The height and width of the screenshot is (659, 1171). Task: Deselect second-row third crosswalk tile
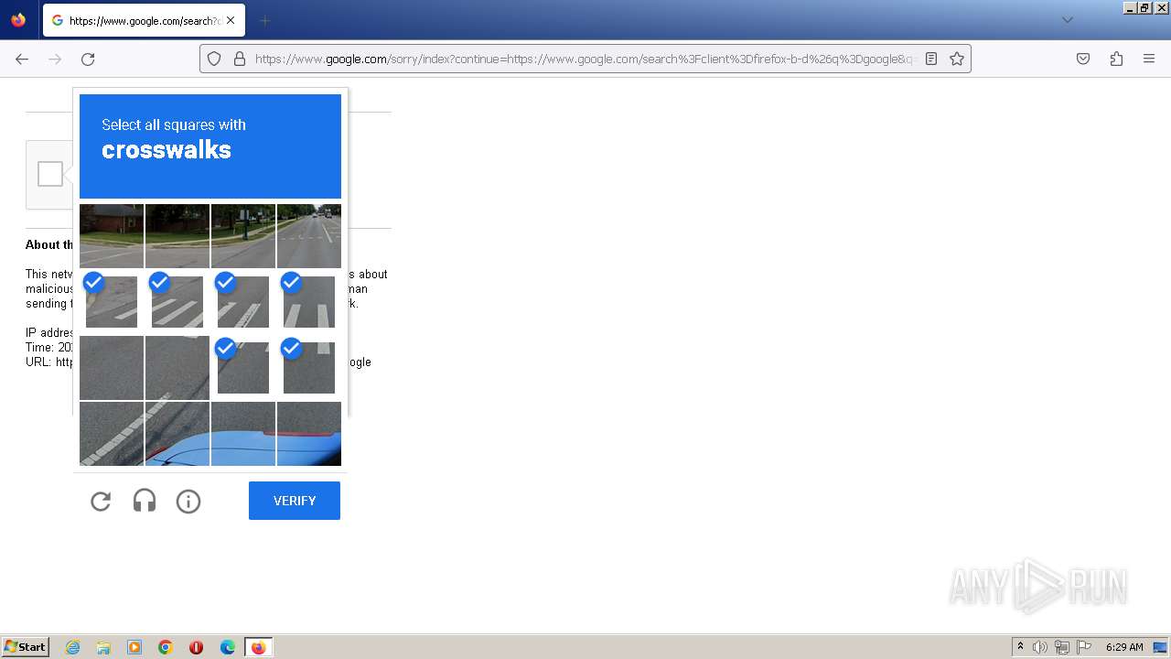pyautogui.click(x=243, y=302)
